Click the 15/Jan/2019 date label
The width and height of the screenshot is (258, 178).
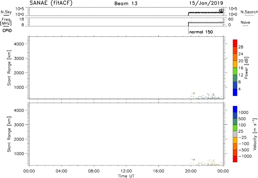(x=206, y=3)
